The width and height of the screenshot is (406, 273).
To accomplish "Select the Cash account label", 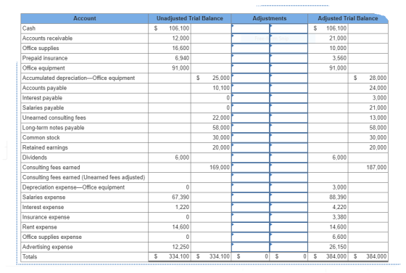I will click(29, 28).
